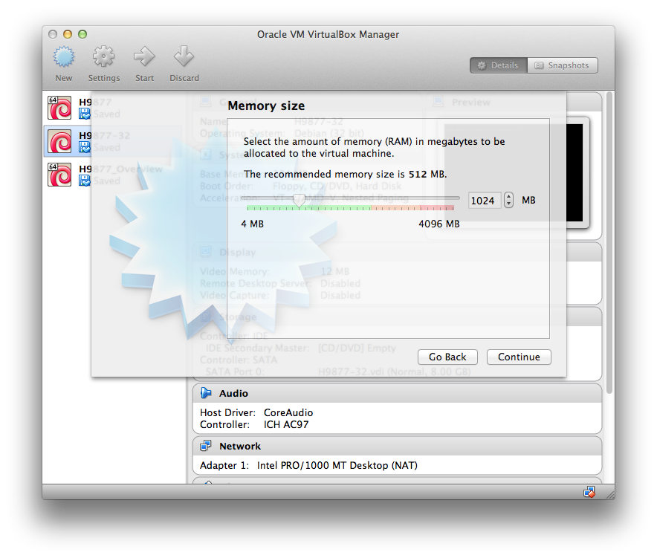Select the H9877 virtual machine icon
The height and width of the screenshot is (558, 657).
[x=59, y=108]
